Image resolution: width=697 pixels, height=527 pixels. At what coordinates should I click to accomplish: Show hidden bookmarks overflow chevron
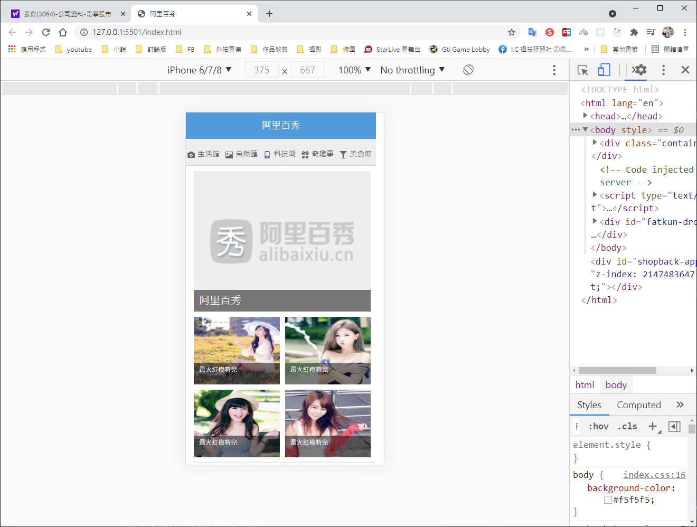[x=586, y=49]
